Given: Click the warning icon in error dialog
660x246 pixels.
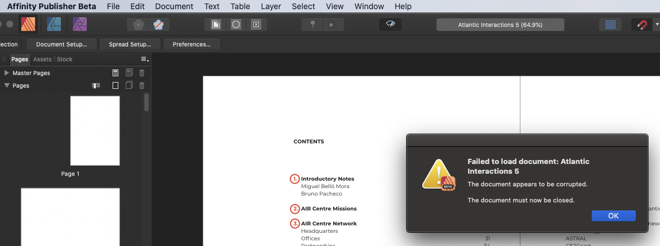Looking at the screenshot, I should tap(439, 175).
